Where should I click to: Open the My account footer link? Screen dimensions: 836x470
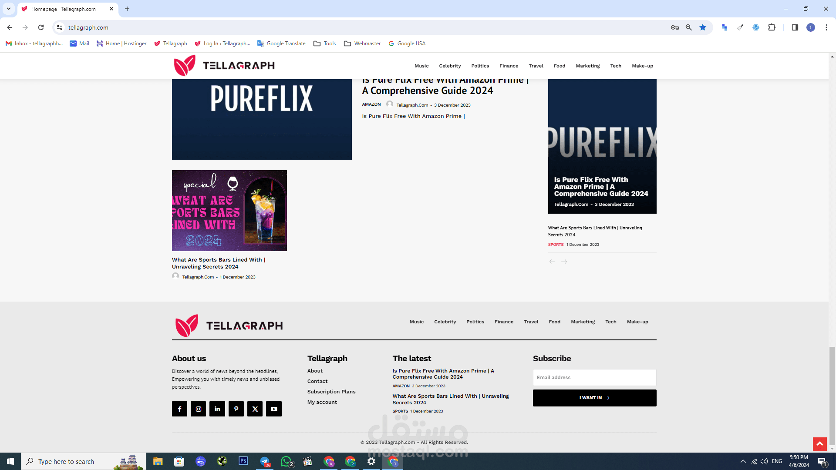tap(322, 402)
